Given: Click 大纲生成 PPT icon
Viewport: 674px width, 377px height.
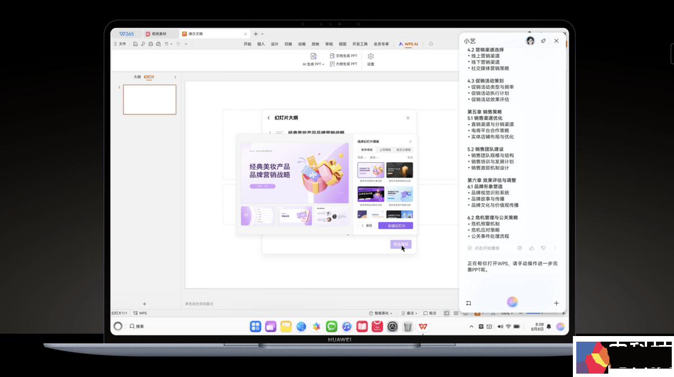Looking at the screenshot, I should point(333,64).
